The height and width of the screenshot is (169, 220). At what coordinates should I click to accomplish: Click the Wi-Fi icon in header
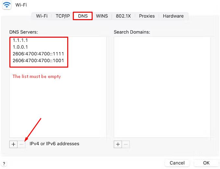(x=7, y=5)
